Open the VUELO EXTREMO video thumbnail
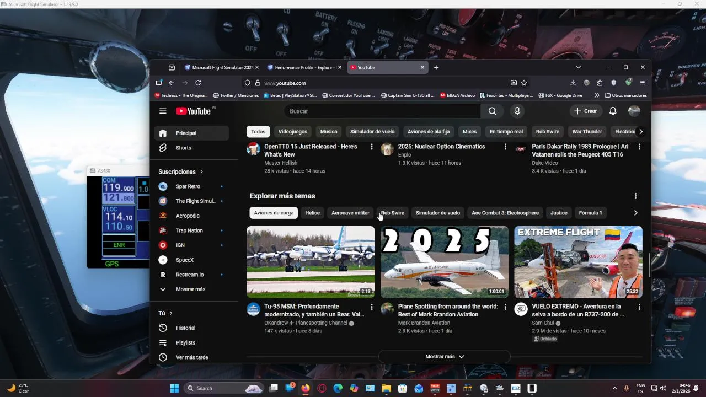Image resolution: width=706 pixels, height=397 pixels. tap(579, 262)
